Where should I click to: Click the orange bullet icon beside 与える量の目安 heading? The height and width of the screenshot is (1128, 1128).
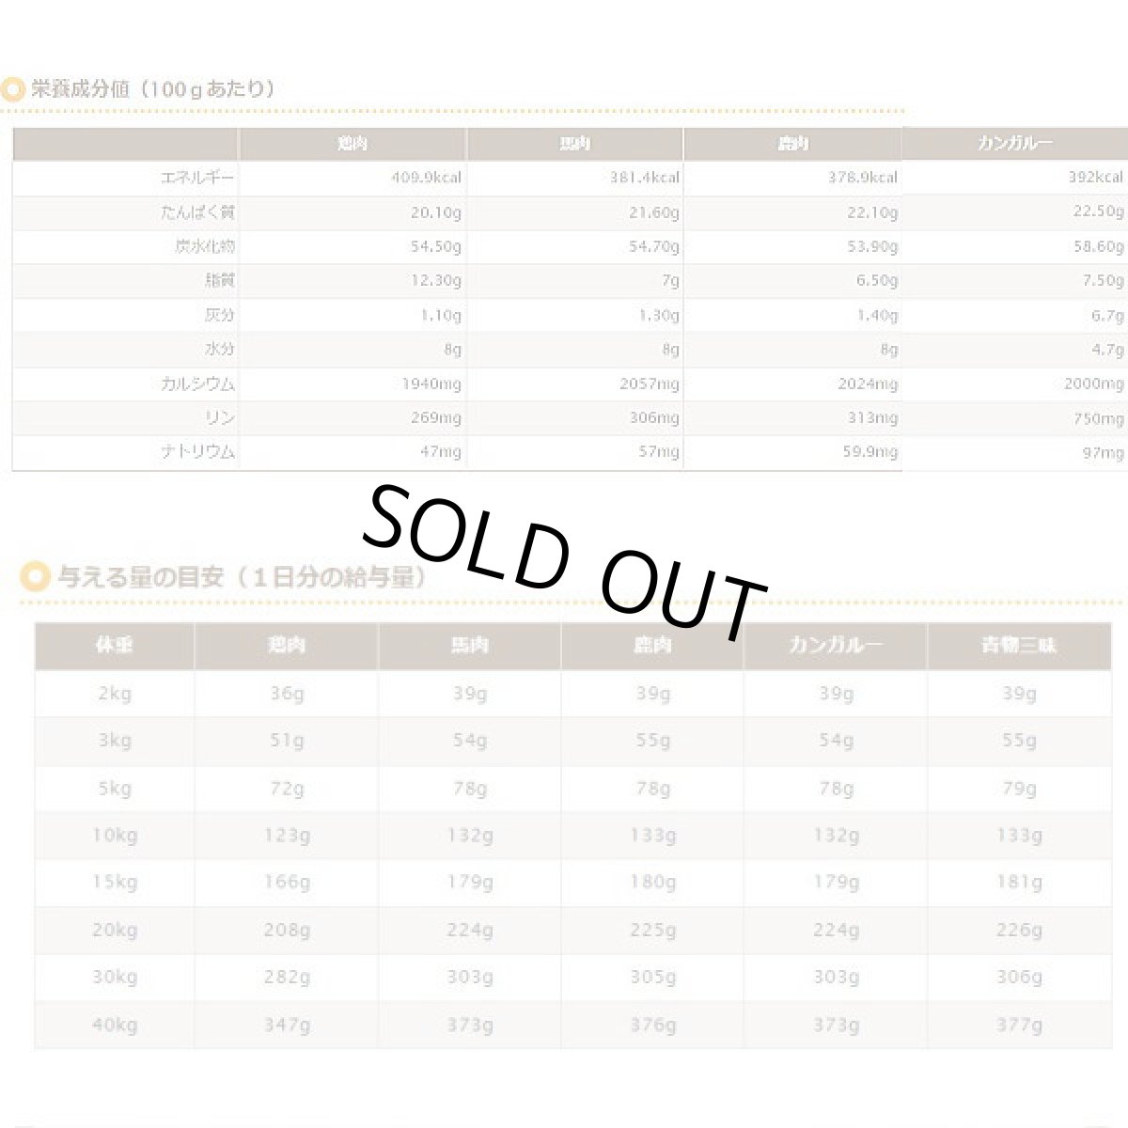point(34,576)
